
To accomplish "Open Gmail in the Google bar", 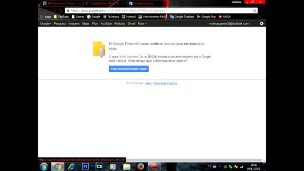I will (x=131, y=23).
